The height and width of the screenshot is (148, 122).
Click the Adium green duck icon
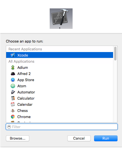[x=13, y=67]
